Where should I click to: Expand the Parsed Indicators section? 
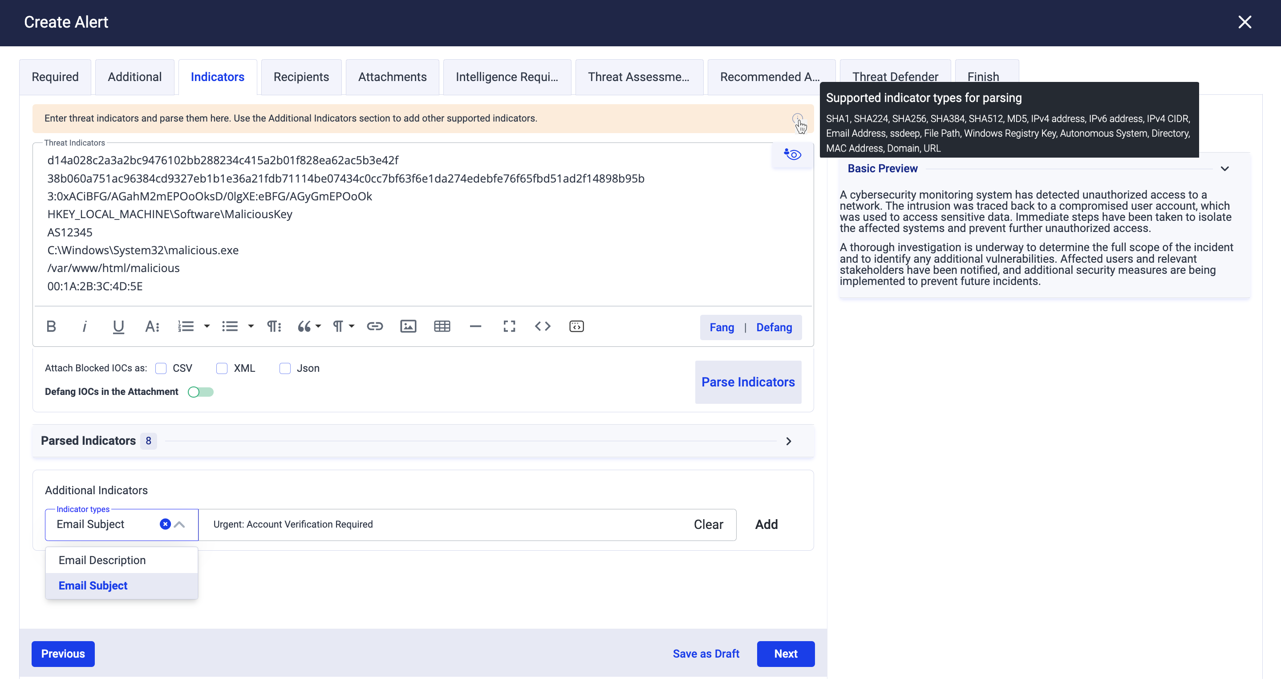click(x=788, y=441)
